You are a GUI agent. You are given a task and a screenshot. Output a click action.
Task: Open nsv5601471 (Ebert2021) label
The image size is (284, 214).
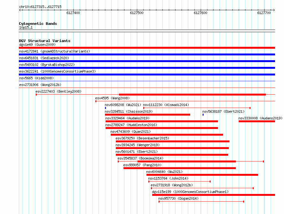click(x=137, y=152)
